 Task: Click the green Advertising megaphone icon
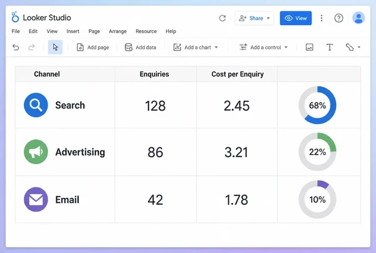pos(36,152)
